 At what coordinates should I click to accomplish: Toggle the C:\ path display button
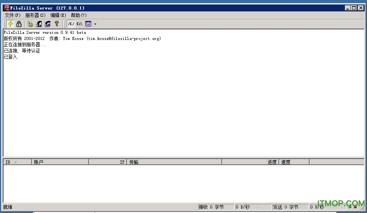click(79, 24)
